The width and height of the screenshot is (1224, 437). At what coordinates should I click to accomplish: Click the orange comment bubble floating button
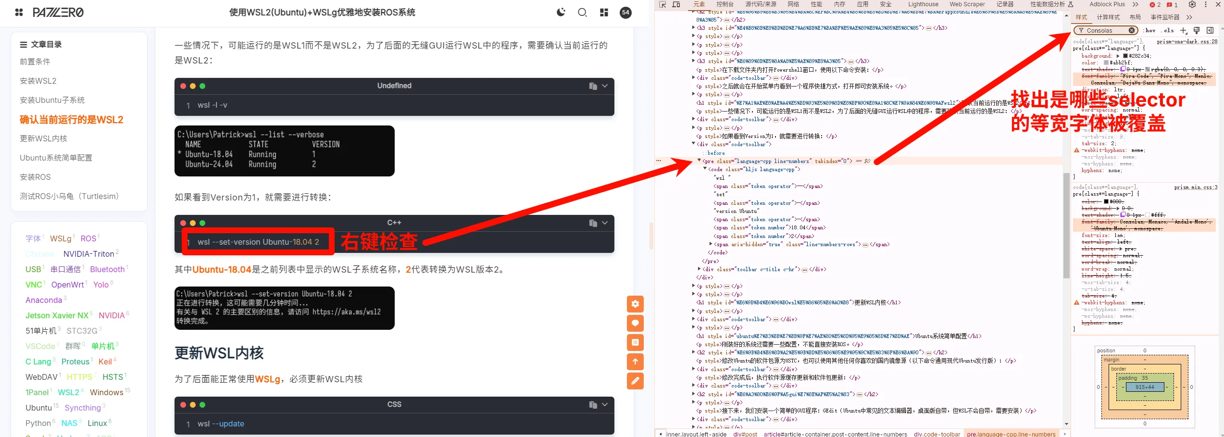pos(635,323)
